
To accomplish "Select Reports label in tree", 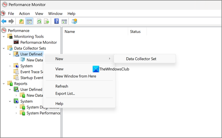I will [x=21, y=84].
